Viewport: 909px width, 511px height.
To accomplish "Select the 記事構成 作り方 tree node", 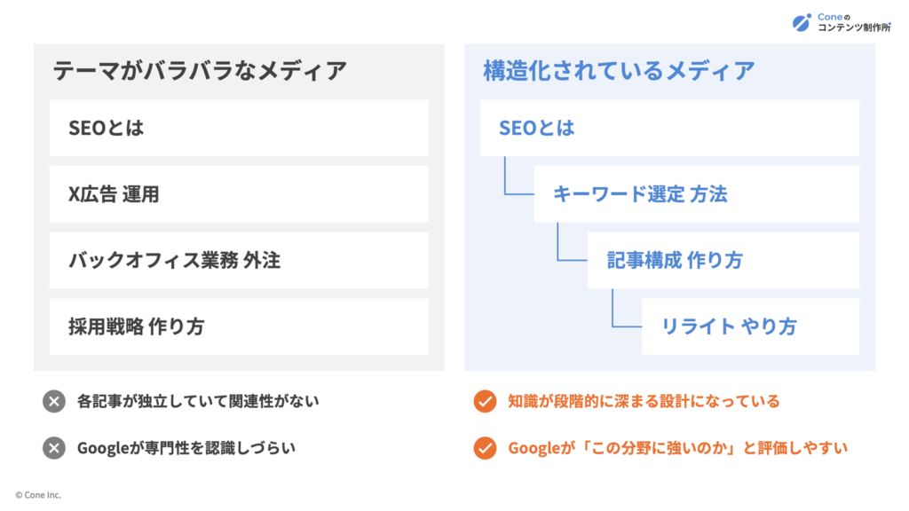I will point(723,261).
